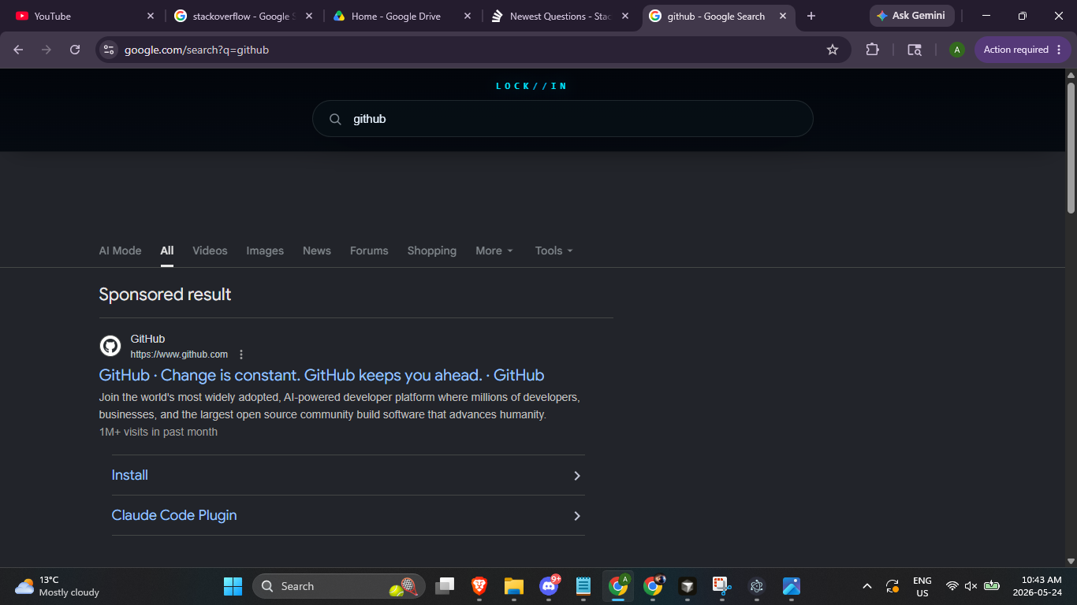This screenshot has height=605, width=1077.
Task: Open the atom-shaped app on the taskbar
Action: pyautogui.click(x=757, y=586)
